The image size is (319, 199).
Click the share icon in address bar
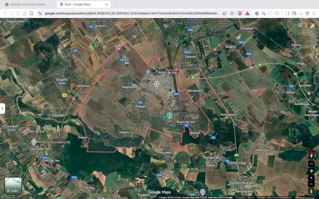232,13
